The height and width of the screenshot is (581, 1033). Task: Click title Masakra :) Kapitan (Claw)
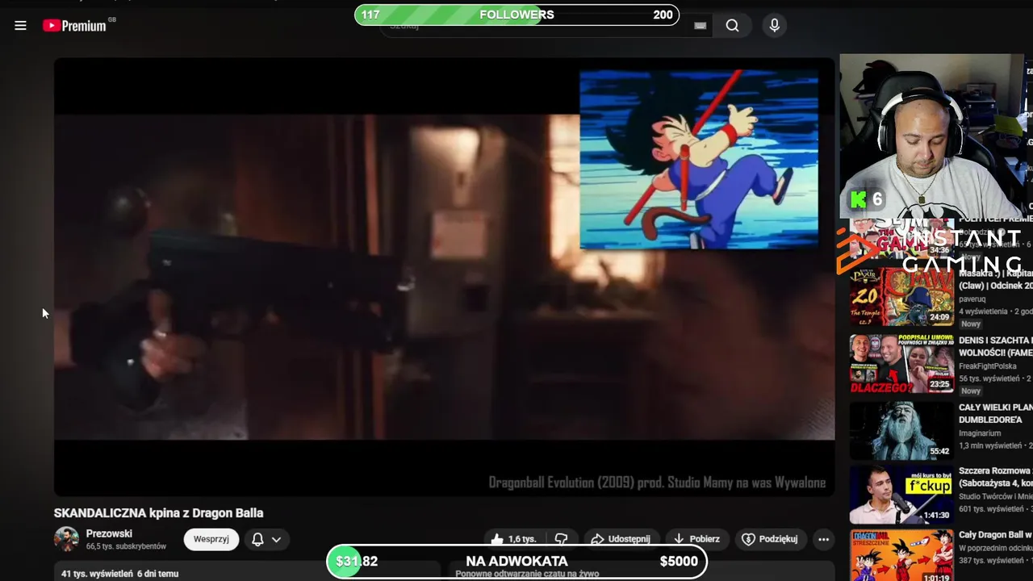(x=995, y=279)
